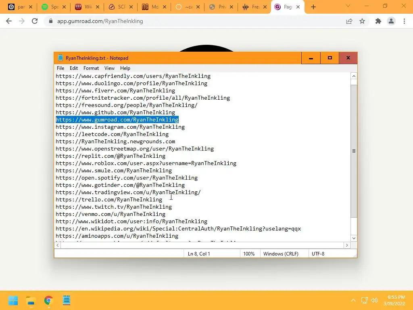This screenshot has height=310, width=413.
Task: Open the Chrome profile avatar
Action: 391,21
